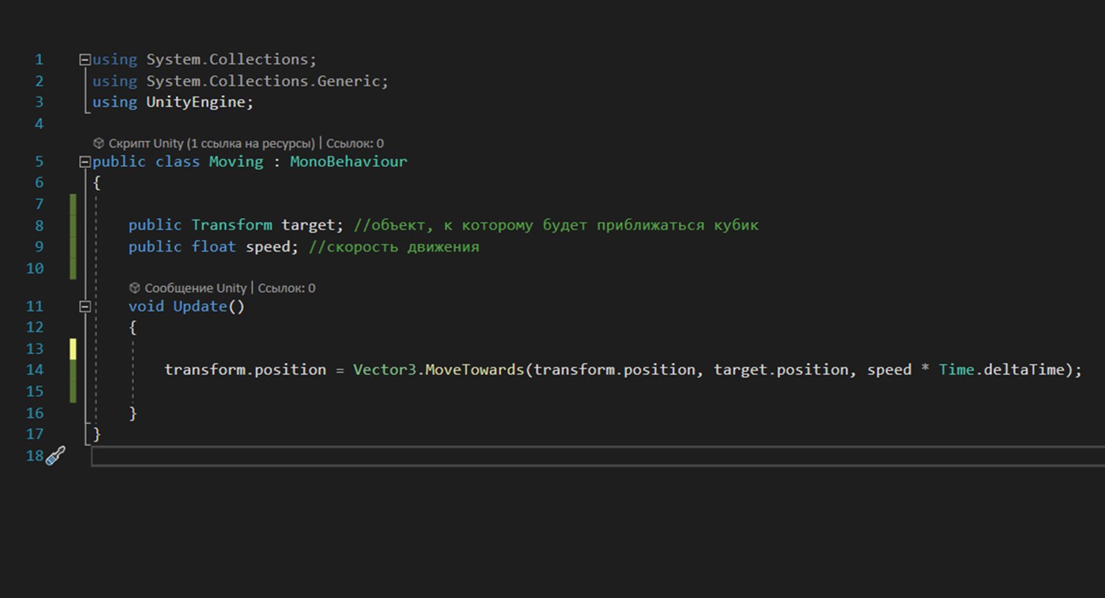Collapse the Moving class region
Screen dimensions: 1105x598
(x=85, y=162)
